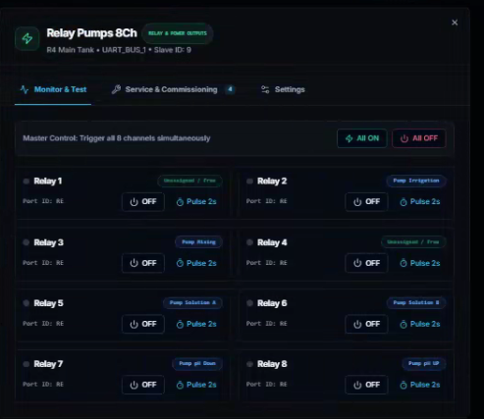Close the Relay Pumps 8Ch dialog
Viewport: 484px width, 419px height.
455,23
